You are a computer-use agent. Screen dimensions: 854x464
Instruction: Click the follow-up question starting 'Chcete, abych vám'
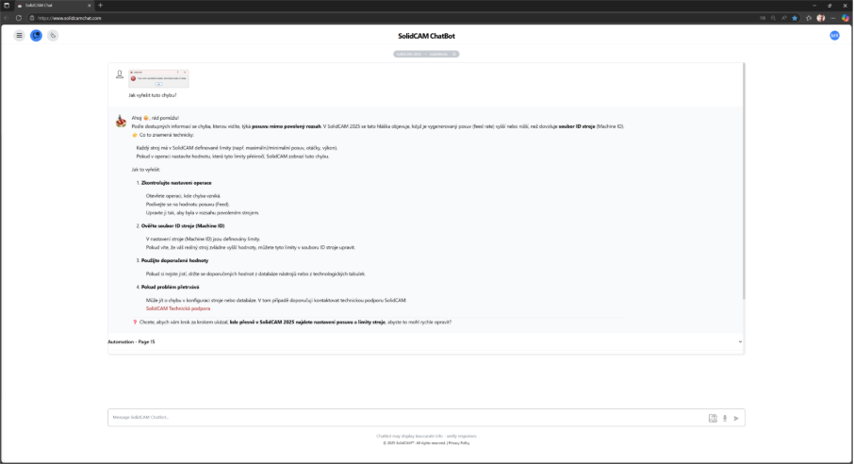click(x=295, y=323)
